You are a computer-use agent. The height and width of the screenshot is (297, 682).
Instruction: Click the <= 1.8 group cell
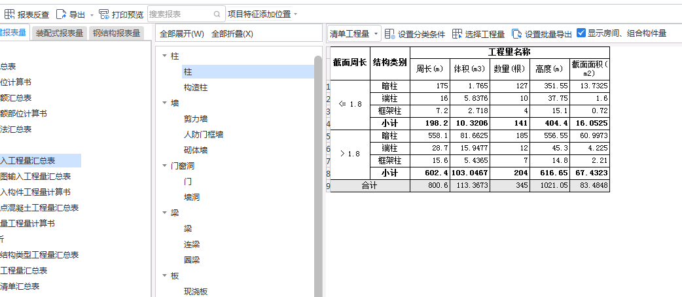(350, 105)
